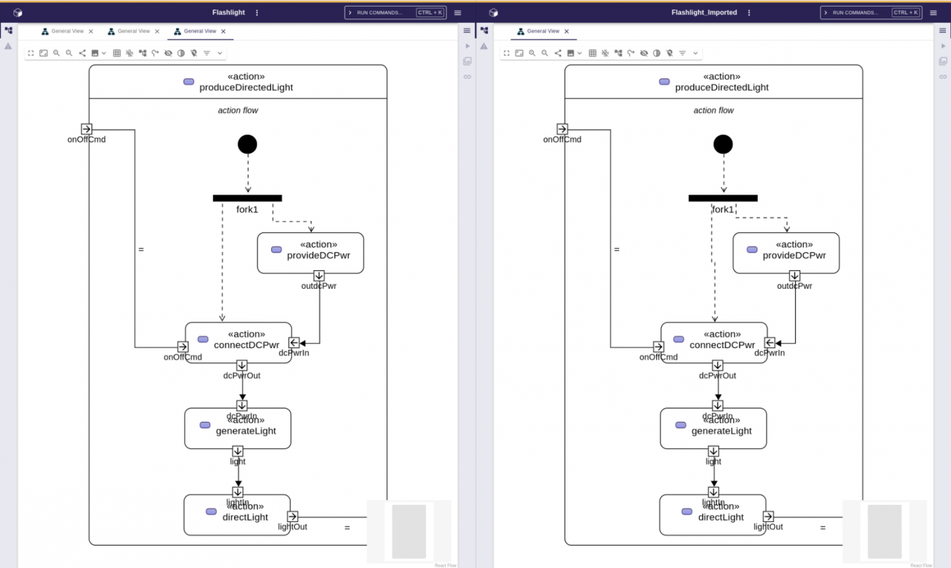This screenshot has width=951, height=568.
Task: Select the generateLight action in Flashlight diagram
Action: coord(238,428)
